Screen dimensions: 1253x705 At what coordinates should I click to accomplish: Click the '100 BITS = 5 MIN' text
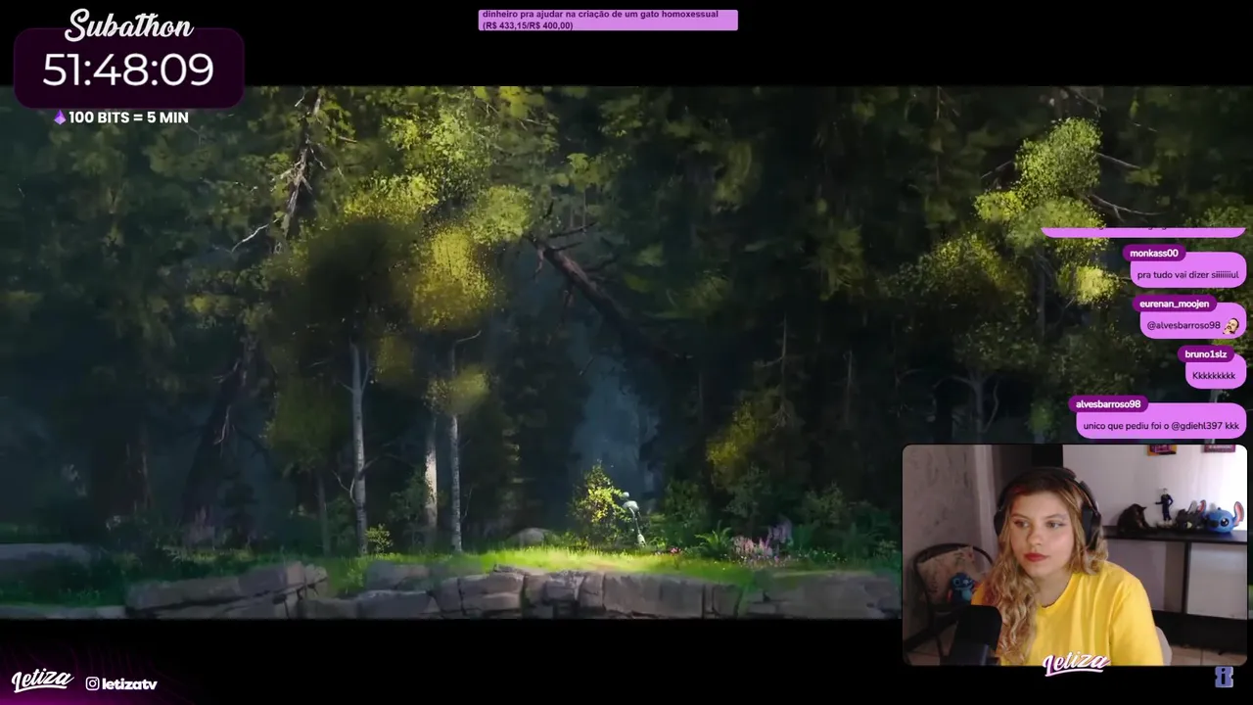pyautogui.click(x=128, y=117)
